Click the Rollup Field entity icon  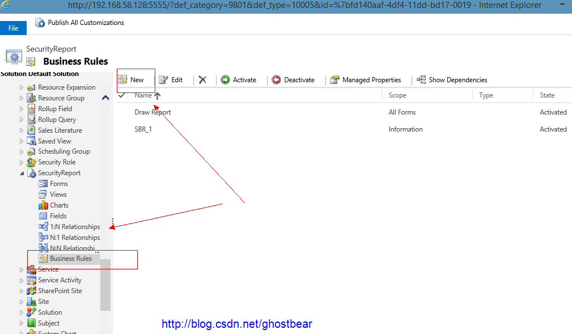point(31,109)
